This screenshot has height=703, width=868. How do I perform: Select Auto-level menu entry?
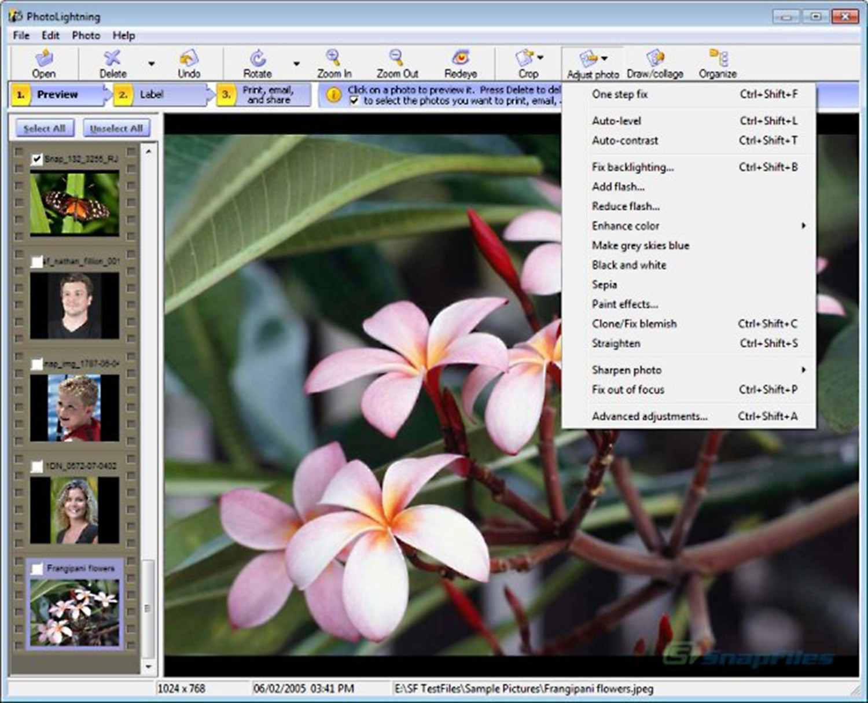click(689, 121)
